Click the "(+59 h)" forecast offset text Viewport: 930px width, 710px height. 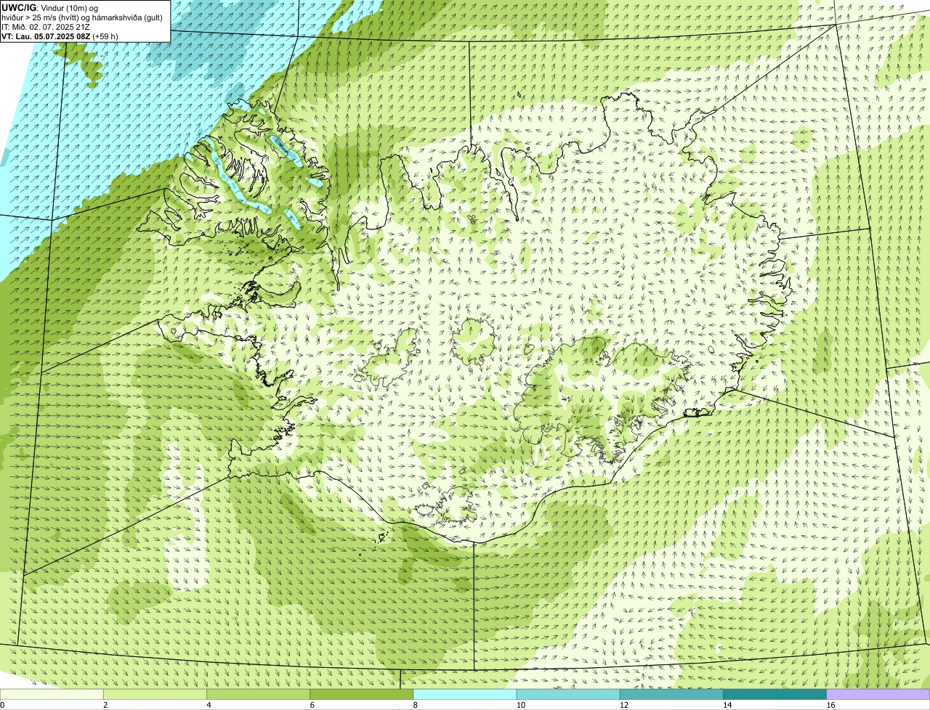(105, 36)
